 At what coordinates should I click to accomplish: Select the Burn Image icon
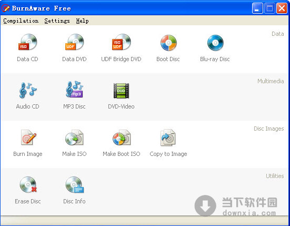click(x=28, y=137)
